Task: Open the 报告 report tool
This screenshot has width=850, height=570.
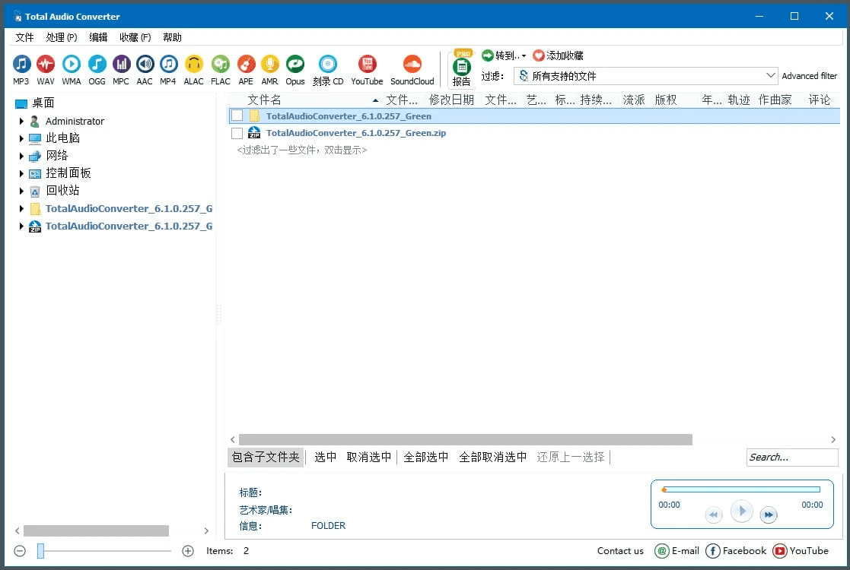Action: (461, 67)
